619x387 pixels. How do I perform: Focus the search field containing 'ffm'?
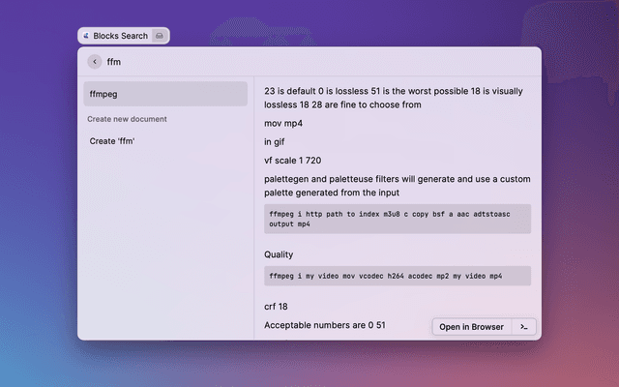290,62
